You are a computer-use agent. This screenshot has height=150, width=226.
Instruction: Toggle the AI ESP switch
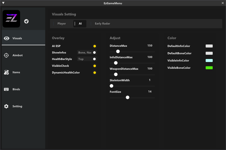click(95, 46)
